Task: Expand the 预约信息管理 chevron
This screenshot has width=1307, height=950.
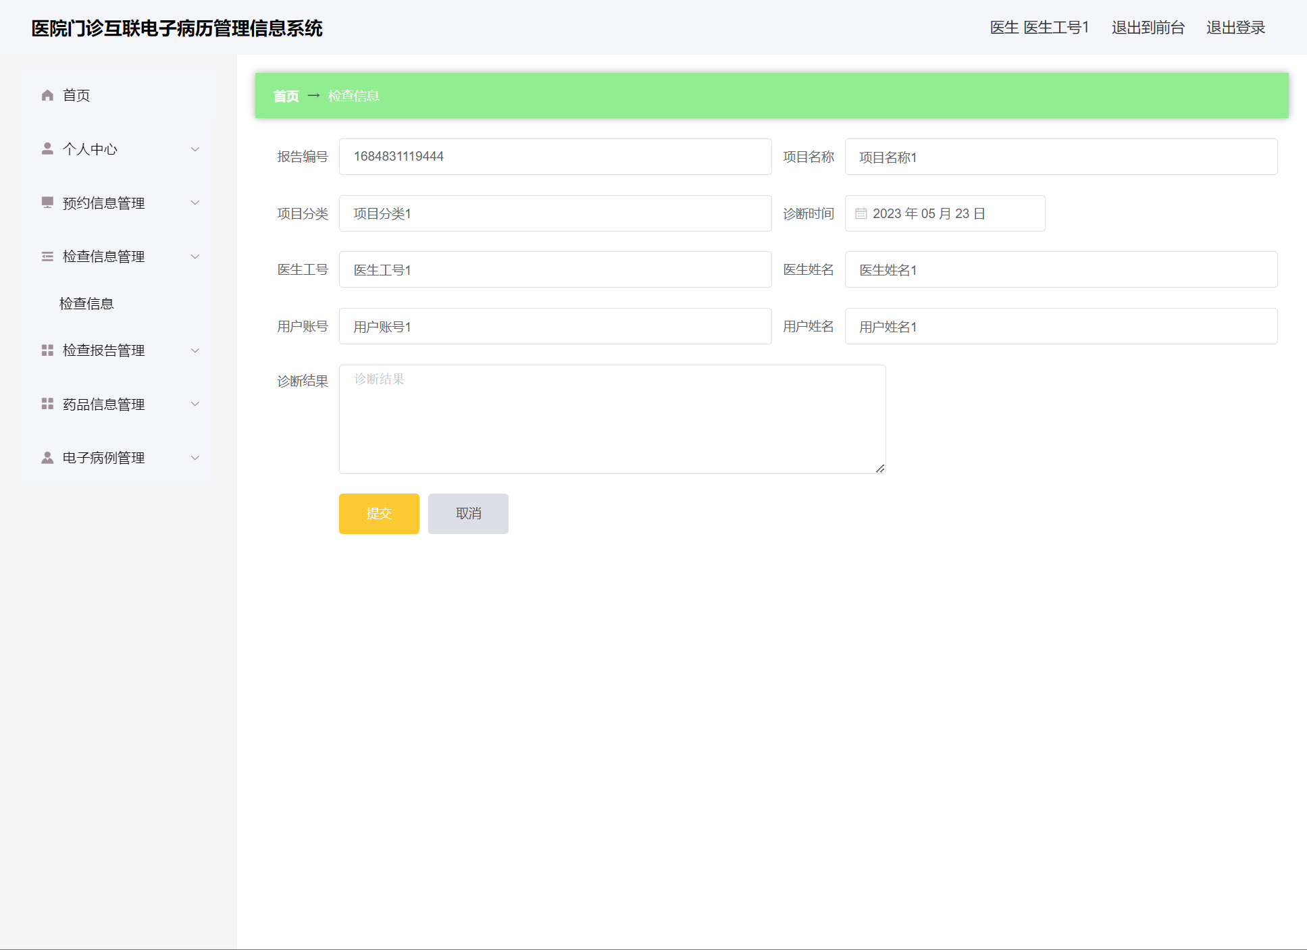Action: tap(195, 203)
